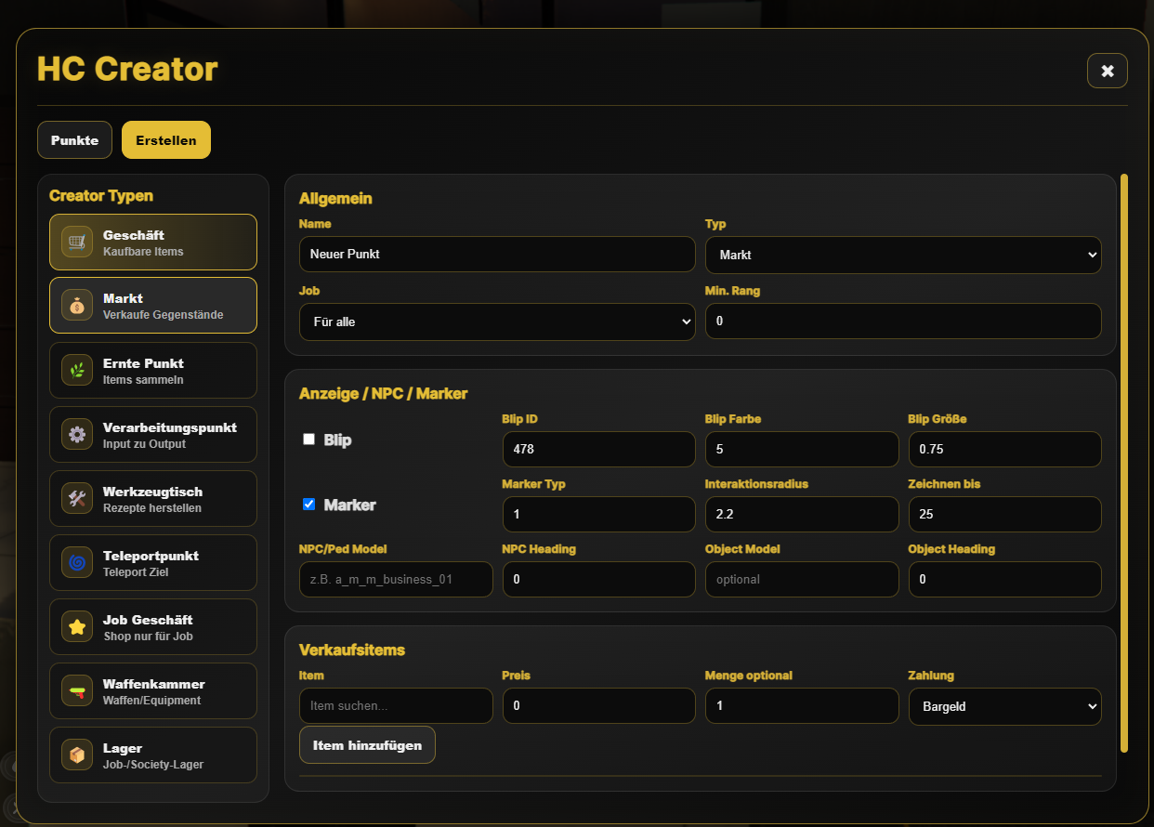
Task: Select the Job-/Society-Lager subtitle
Action: [x=153, y=765]
